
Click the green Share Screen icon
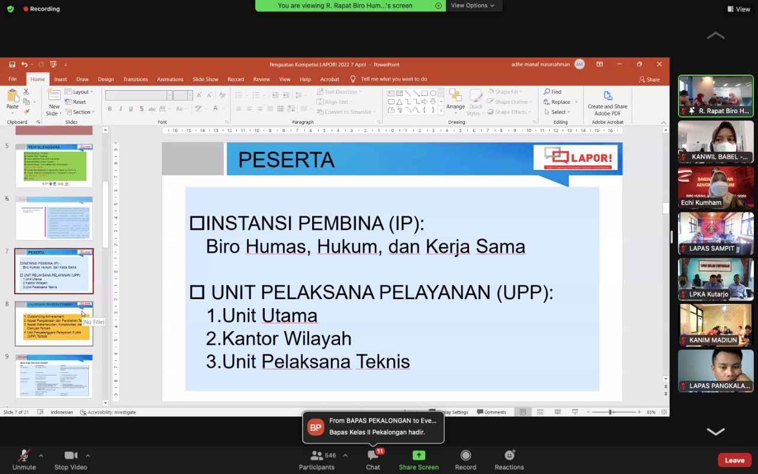(419, 456)
